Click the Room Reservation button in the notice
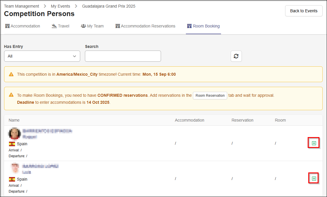The image size is (327, 197). (210, 96)
